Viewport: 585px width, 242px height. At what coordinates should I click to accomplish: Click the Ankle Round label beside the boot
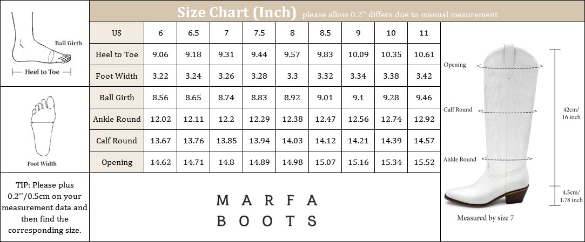(x=460, y=160)
